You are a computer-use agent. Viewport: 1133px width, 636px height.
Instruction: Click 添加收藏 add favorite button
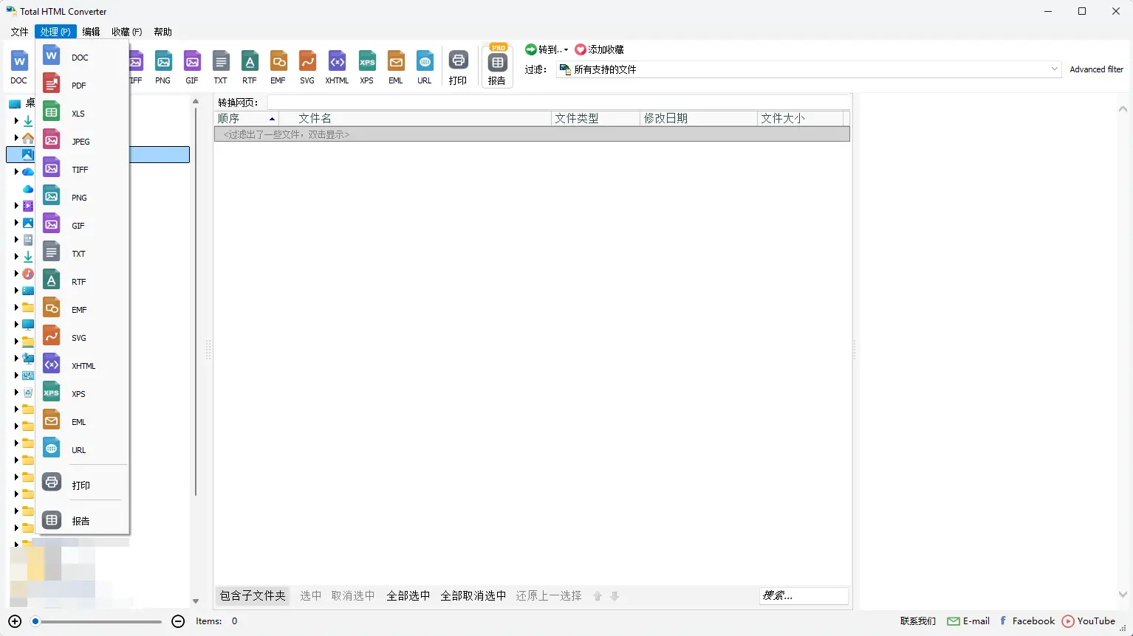tap(600, 49)
